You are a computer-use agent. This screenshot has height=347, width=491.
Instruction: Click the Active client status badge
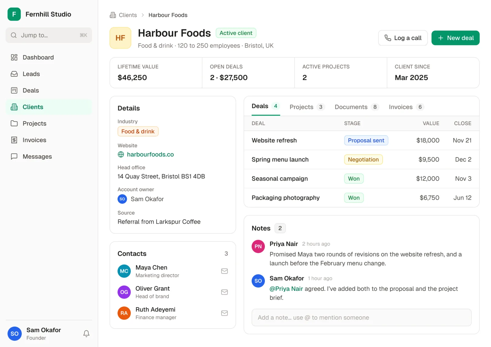pos(236,33)
